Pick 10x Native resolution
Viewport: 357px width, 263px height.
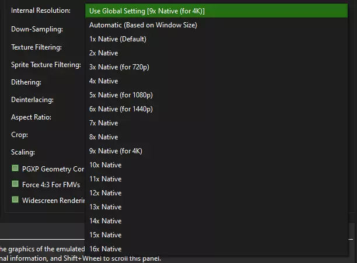(216, 164)
